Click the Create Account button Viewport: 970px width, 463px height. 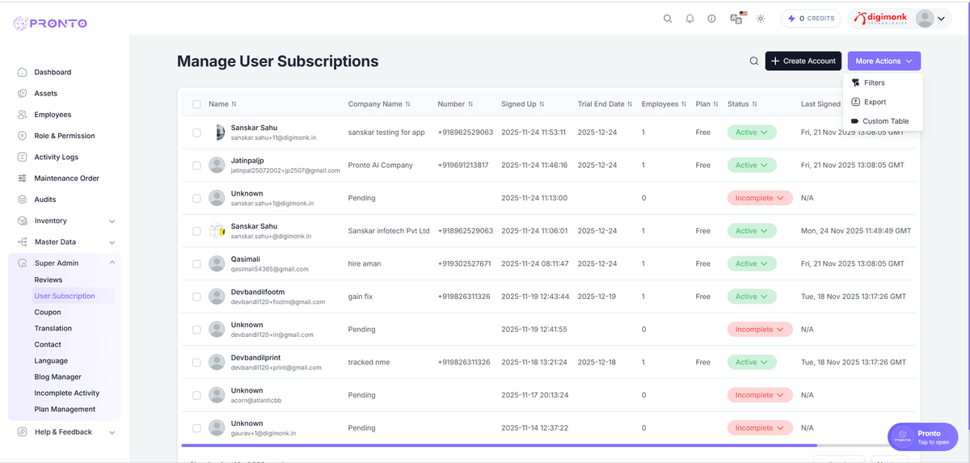pyautogui.click(x=803, y=61)
